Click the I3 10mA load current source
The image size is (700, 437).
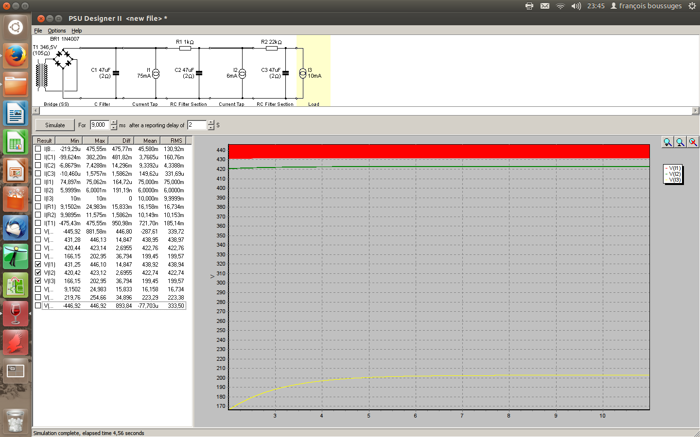(303, 74)
